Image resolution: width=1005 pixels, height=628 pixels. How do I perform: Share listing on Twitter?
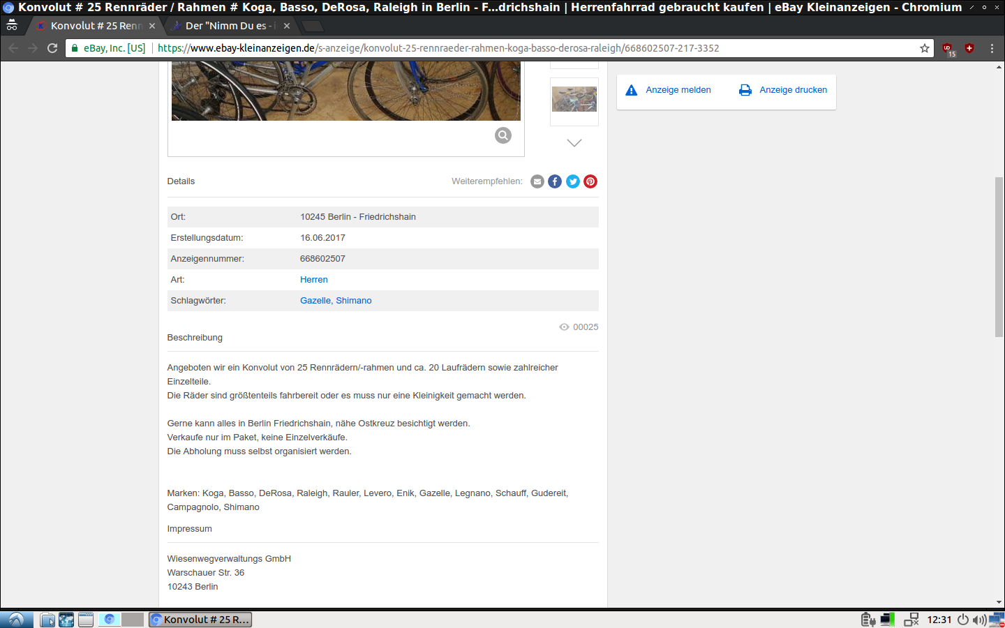tap(573, 181)
